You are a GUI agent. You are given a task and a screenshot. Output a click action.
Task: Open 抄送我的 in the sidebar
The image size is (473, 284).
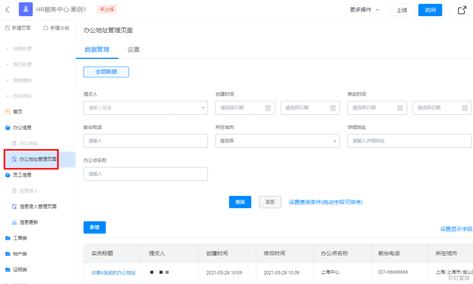tap(22, 96)
